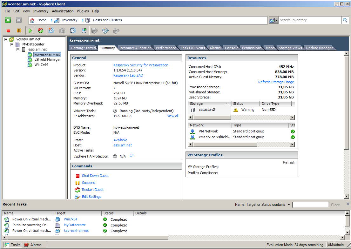Open the Plug-ins menu
The image size is (351, 249).
(x=83, y=11)
